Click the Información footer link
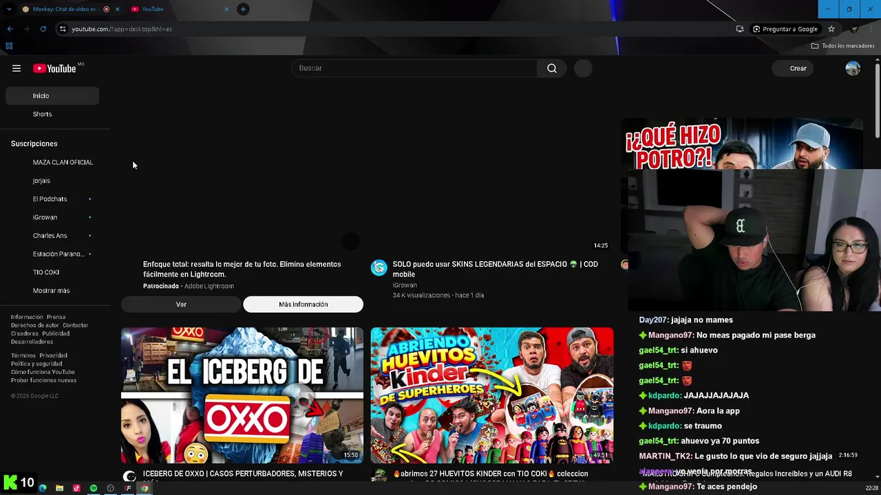Viewport: 881px width, 495px height. (27, 317)
